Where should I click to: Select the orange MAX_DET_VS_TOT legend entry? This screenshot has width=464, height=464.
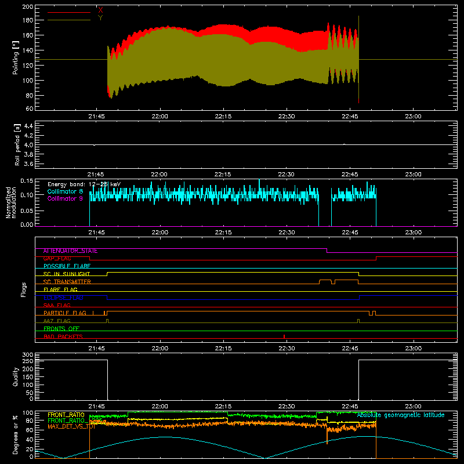pos(71,426)
